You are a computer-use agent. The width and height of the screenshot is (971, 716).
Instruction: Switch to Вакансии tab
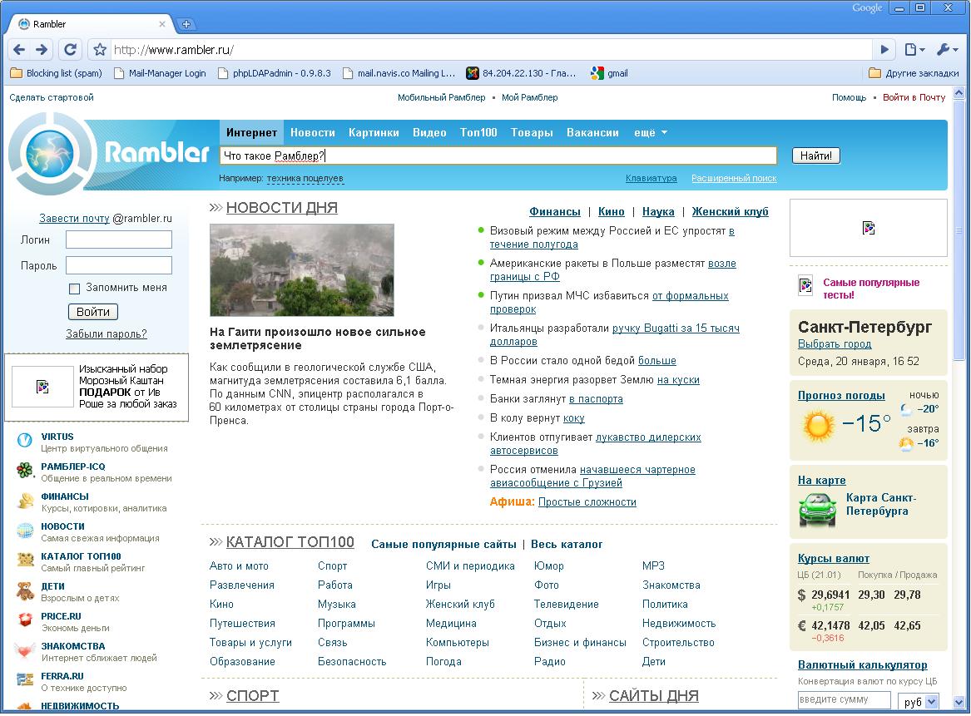coord(592,132)
